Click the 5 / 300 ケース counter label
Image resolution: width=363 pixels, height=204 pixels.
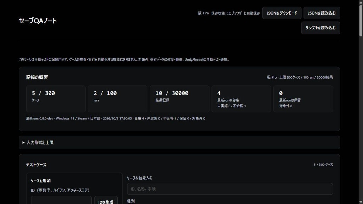click(323, 165)
